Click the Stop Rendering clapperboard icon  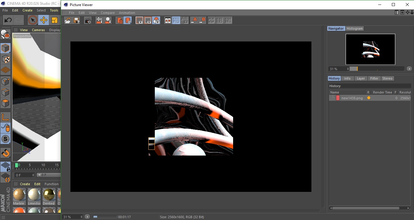[88, 20]
